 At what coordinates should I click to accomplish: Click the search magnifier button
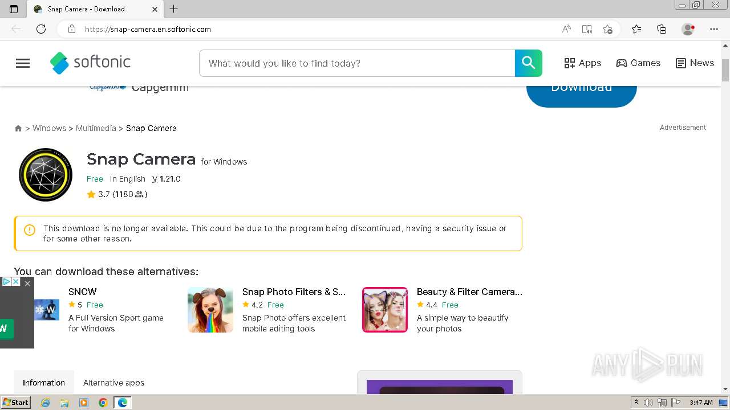[x=528, y=63]
